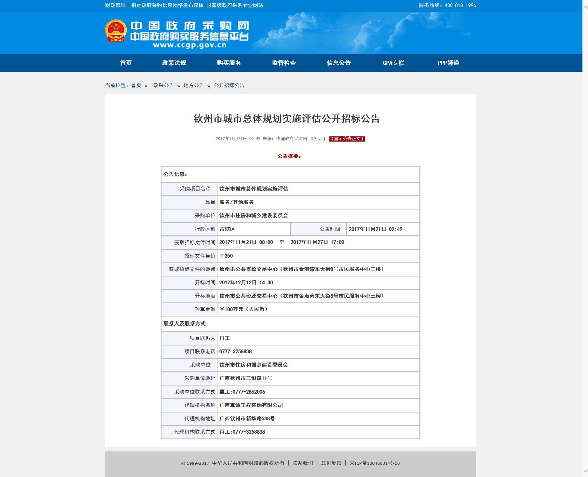588x477 pixels.
Task: Click the www.ccgp.gov.cn site banner text
Action: (x=190, y=45)
